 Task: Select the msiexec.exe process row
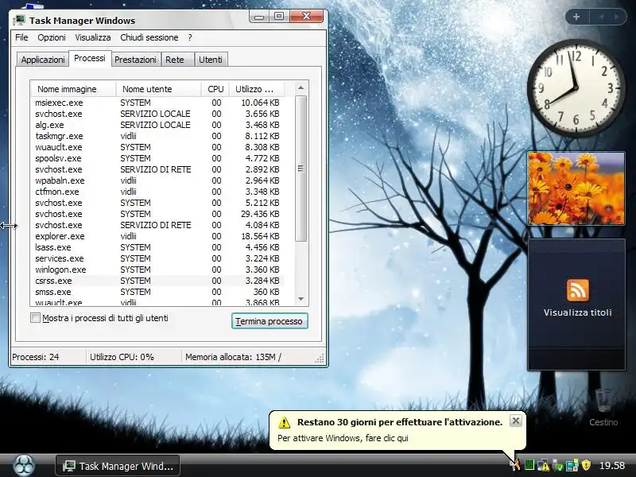157,103
